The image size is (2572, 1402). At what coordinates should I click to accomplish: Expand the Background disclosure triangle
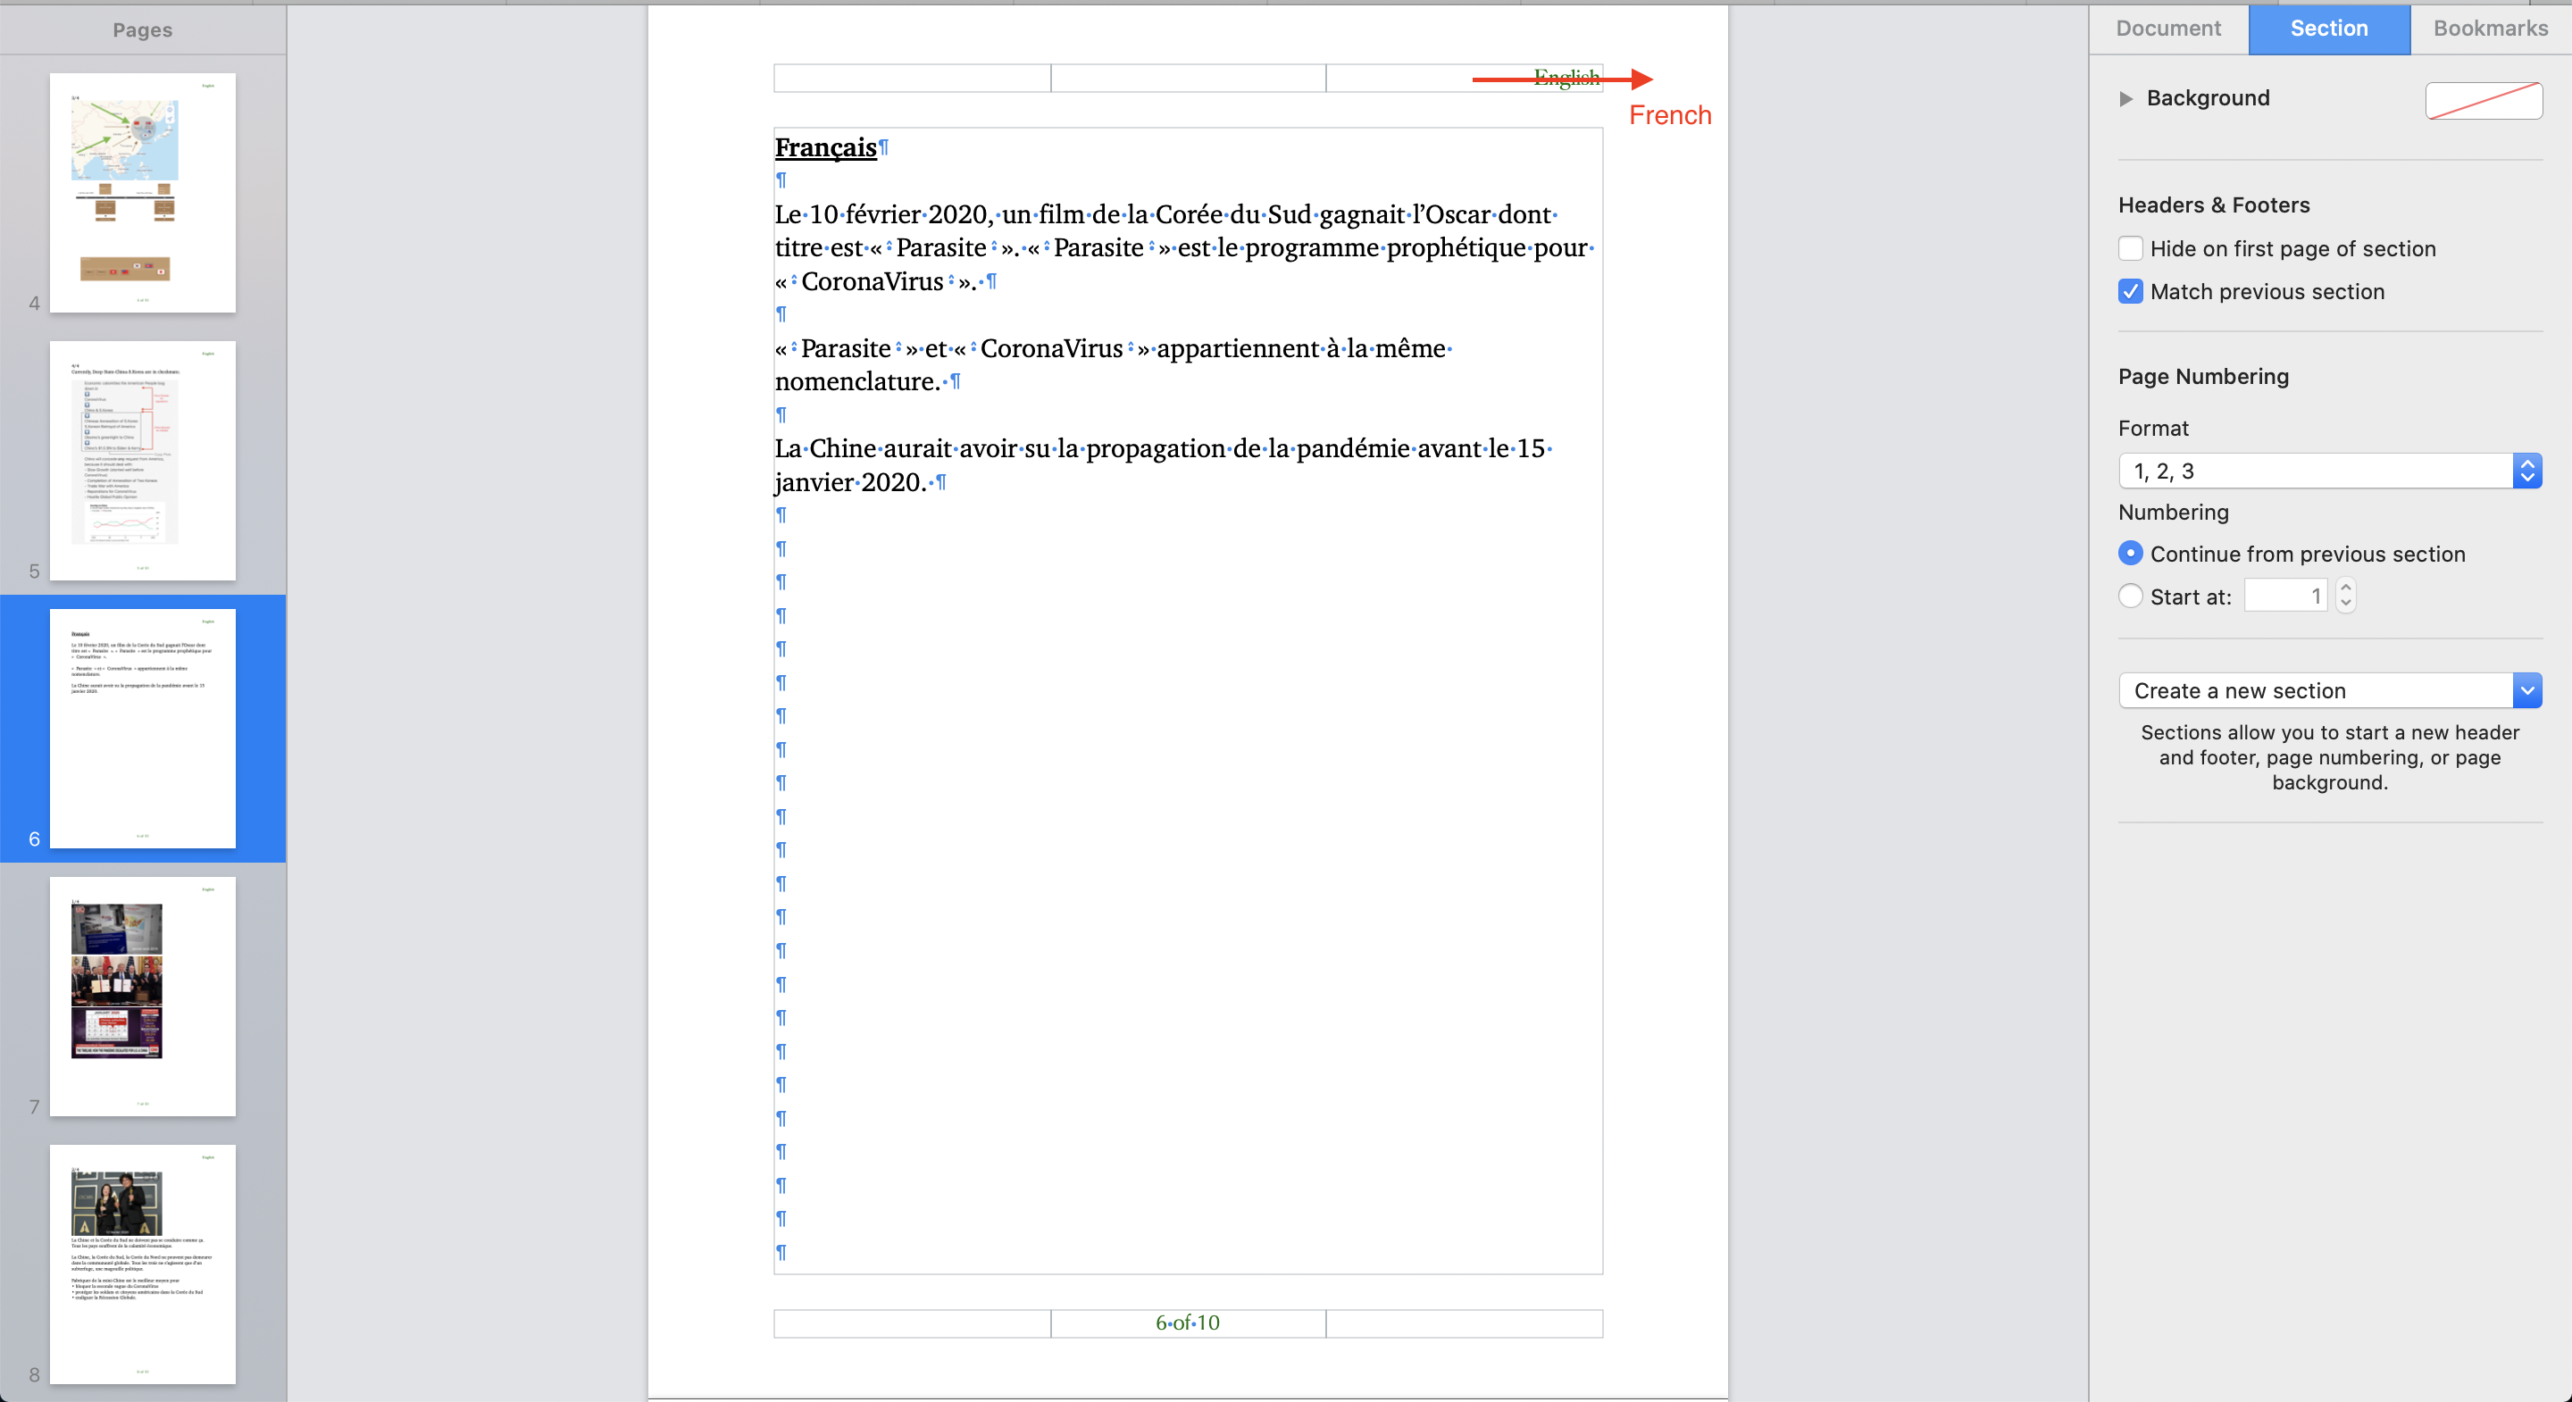pos(2125,98)
